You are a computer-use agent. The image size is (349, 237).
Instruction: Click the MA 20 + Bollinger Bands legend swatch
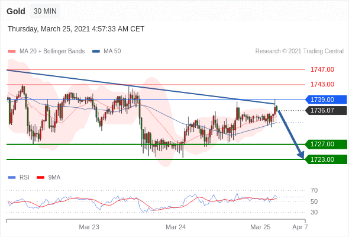coord(12,52)
